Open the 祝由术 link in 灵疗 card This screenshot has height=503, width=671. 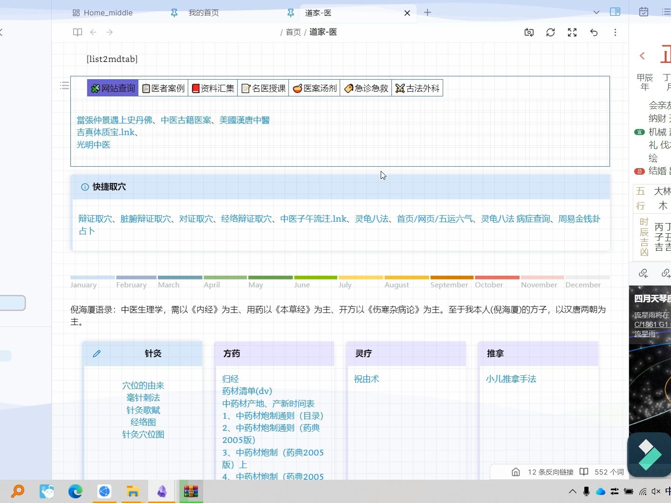pyautogui.click(x=366, y=379)
